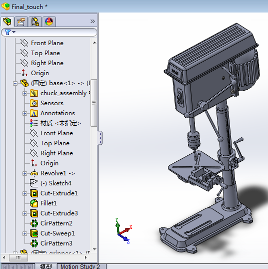Screen dimensions: 268x269
Task: Select the CirPattern3 label
Action: (x=56, y=243)
